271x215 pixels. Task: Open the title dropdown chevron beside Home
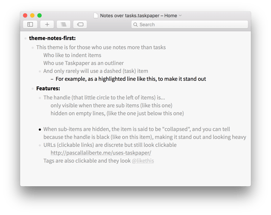point(180,15)
